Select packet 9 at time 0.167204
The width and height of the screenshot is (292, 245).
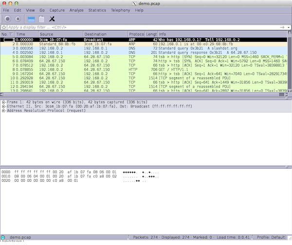coord(144,74)
